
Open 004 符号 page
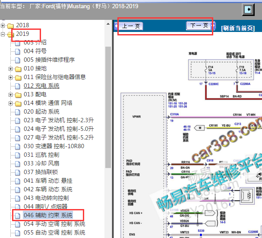click(35, 51)
